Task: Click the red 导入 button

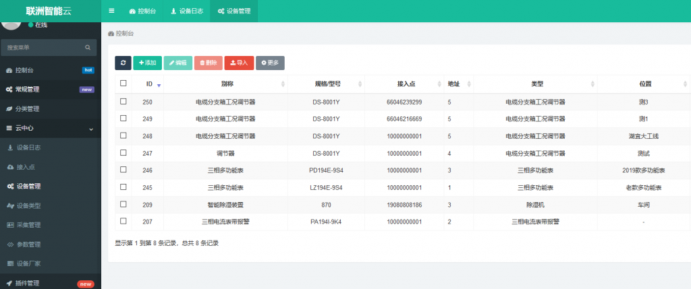Action: 239,63
